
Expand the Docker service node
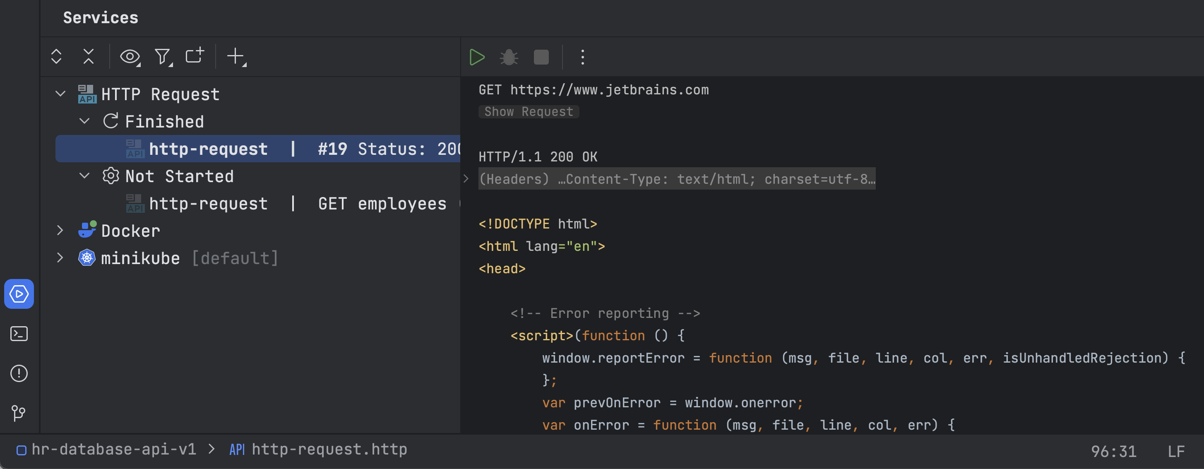point(60,230)
